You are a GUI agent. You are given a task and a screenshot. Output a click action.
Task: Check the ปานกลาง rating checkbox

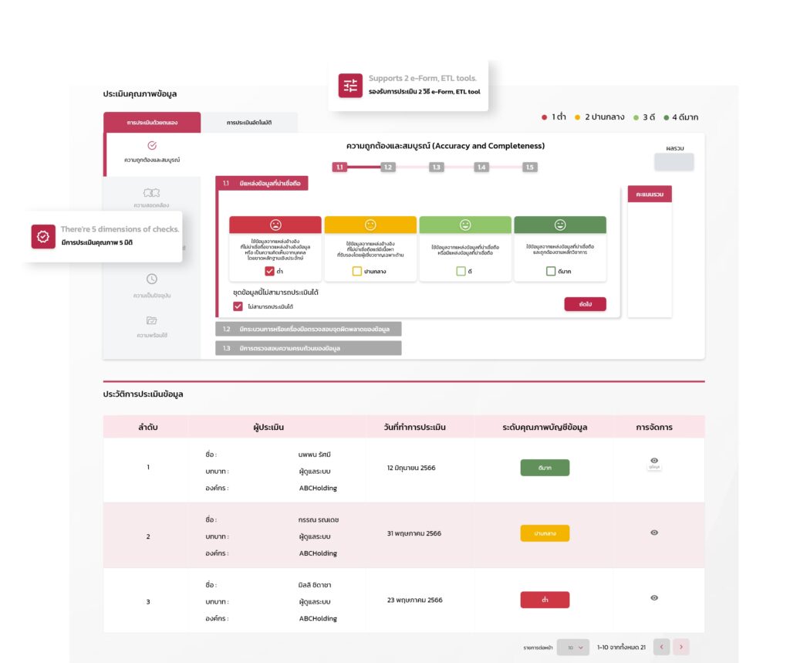(x=356, y=271)
